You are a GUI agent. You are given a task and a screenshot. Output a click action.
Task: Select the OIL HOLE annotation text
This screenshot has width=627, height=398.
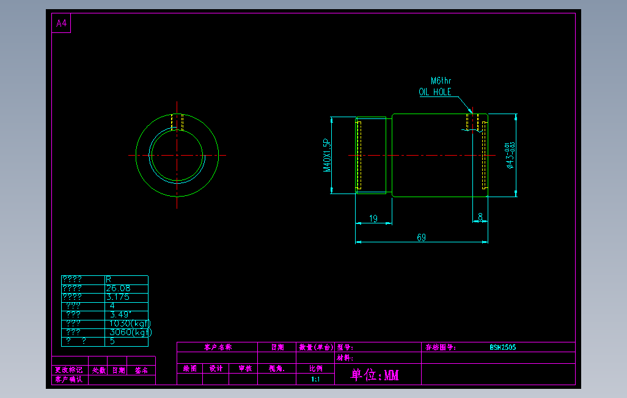click(435, 92)
